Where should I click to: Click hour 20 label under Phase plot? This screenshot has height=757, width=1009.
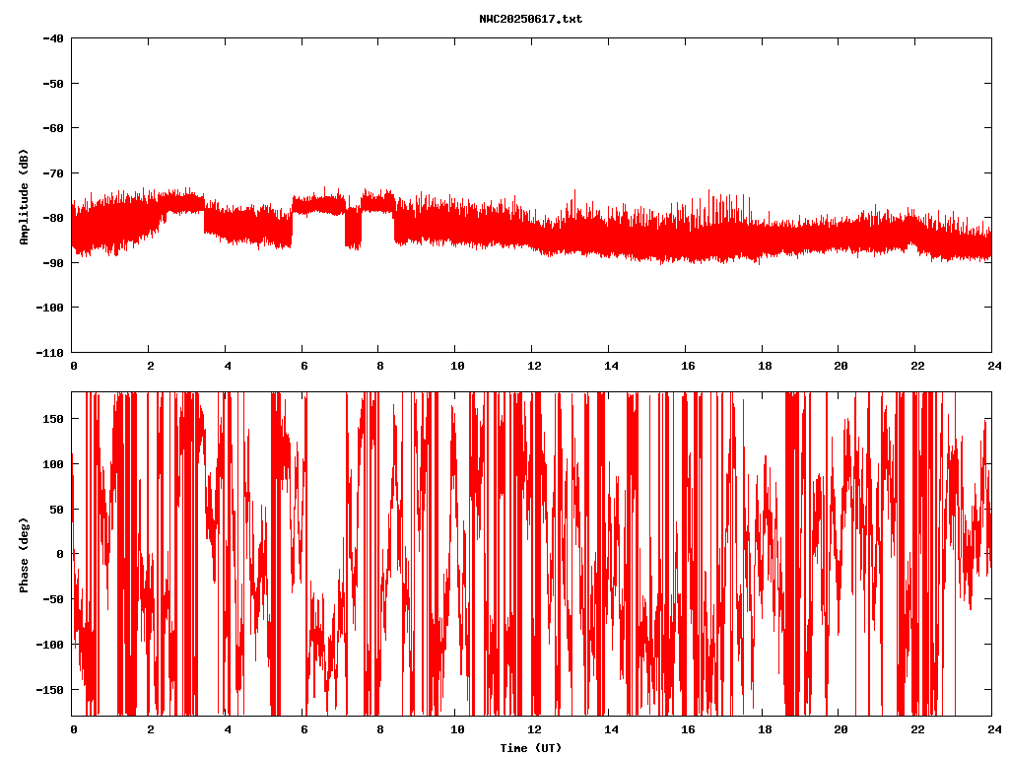coord(841,729)
